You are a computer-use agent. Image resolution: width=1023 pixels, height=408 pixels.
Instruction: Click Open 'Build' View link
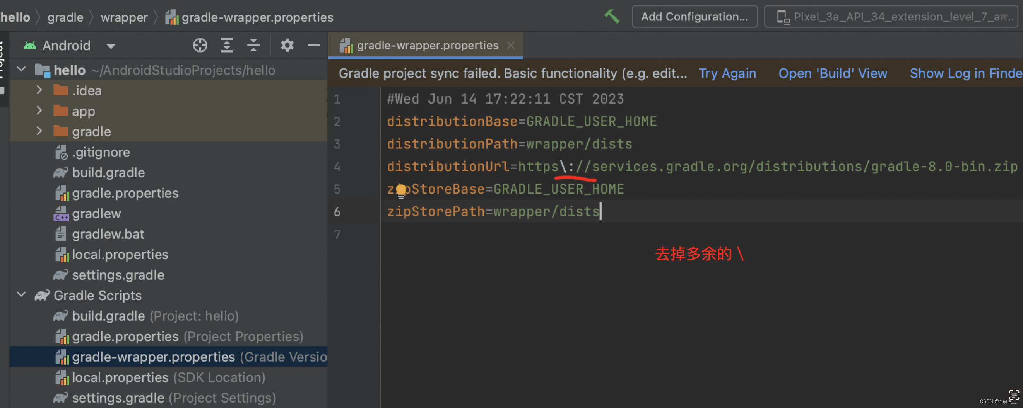833,73
